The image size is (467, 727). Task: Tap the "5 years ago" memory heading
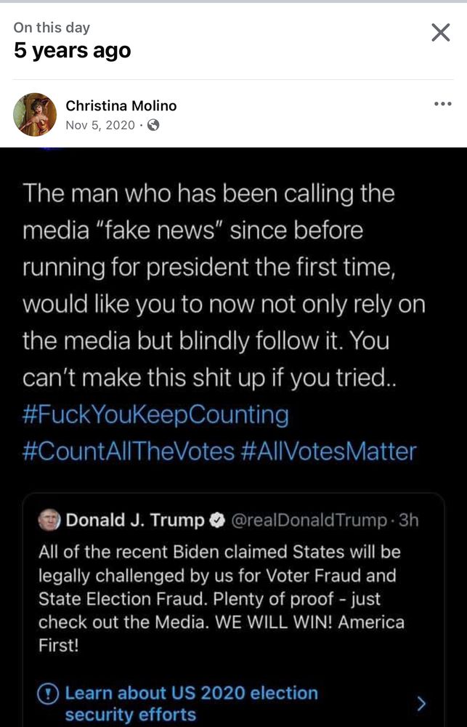click(73, 51)
